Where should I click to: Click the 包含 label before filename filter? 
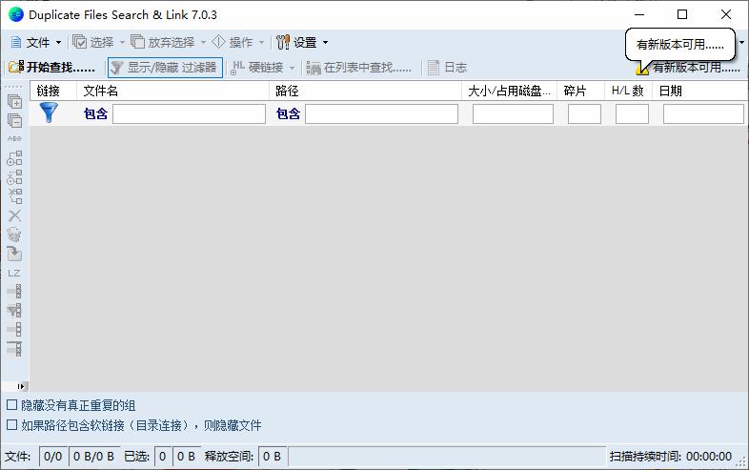(x=95, y=113)
